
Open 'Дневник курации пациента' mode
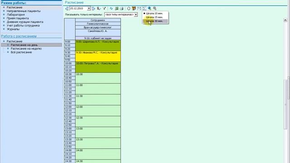(25, 22)
